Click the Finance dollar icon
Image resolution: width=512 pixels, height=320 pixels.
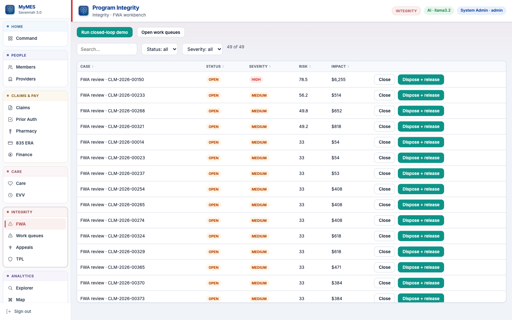click(x=10, y=155)
